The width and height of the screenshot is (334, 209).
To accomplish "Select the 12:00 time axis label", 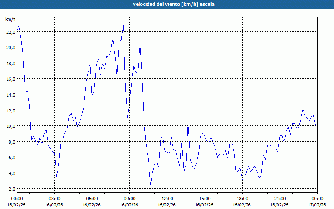I will [167, 199].
